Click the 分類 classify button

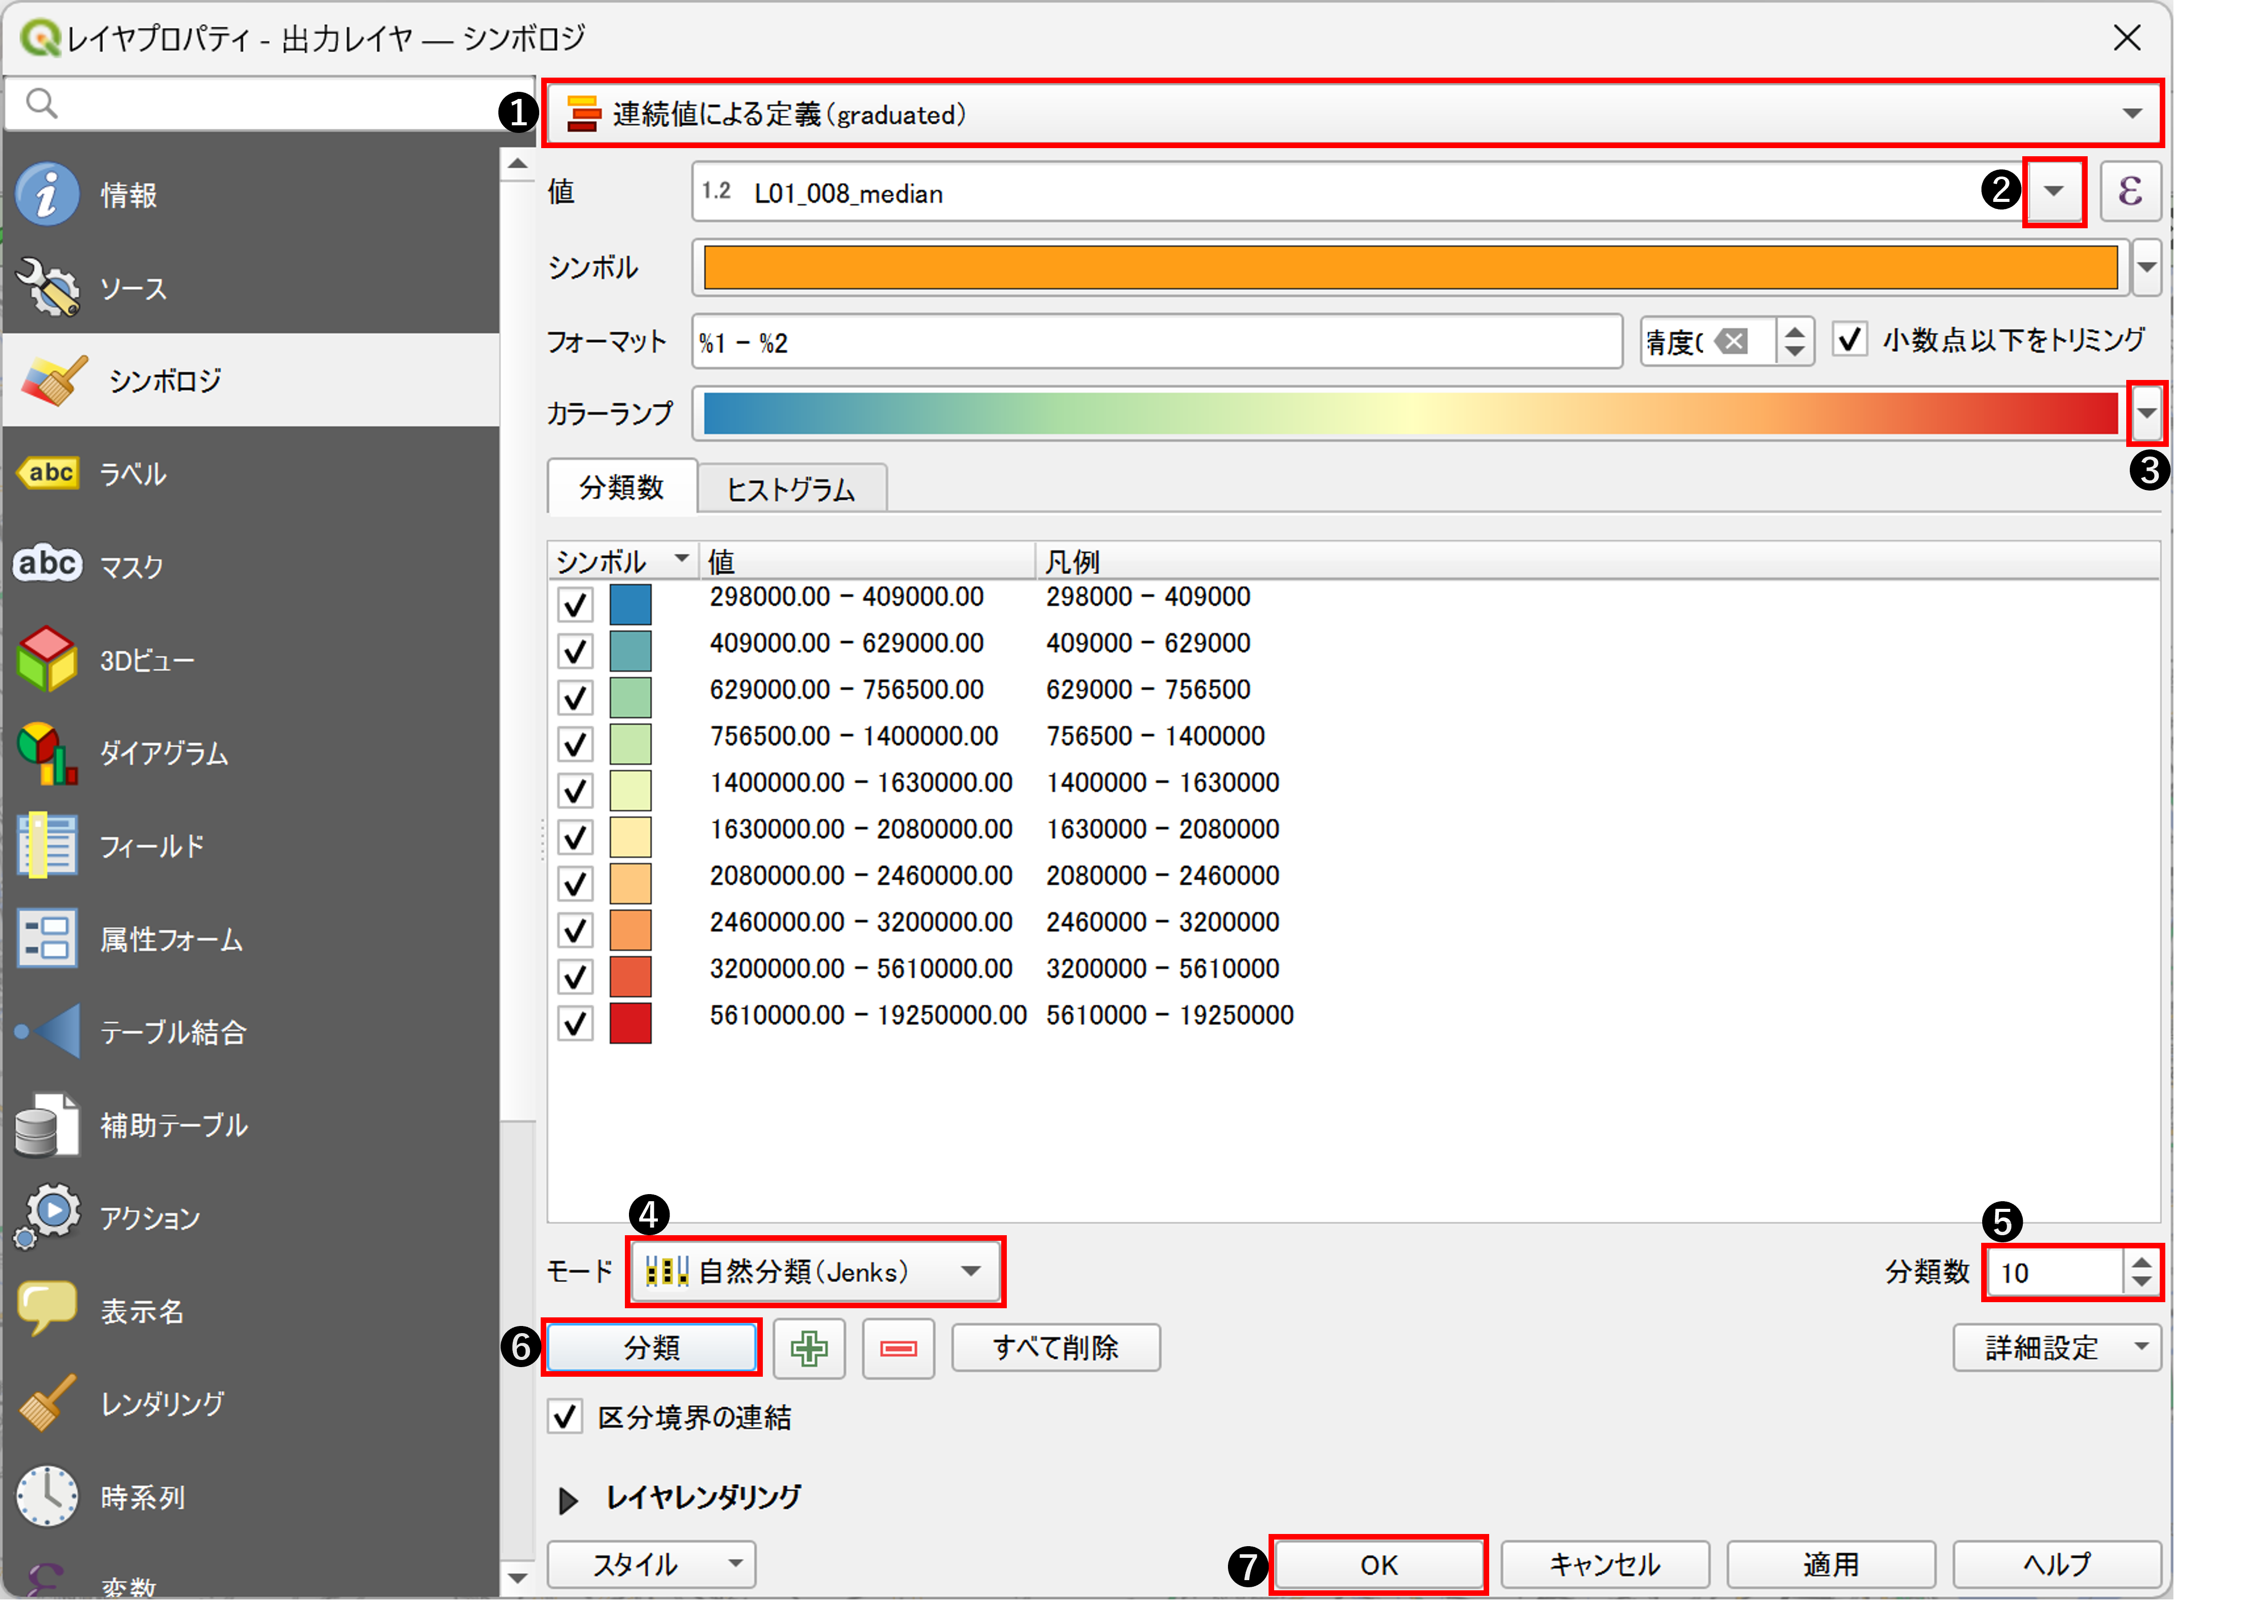click(651, 1347)
